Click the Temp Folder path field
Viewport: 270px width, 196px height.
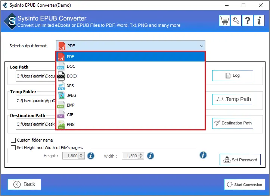(x=36, y=101)
